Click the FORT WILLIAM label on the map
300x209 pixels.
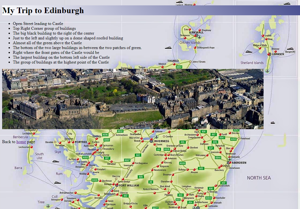pyautogui.click(x=129, y=185)
